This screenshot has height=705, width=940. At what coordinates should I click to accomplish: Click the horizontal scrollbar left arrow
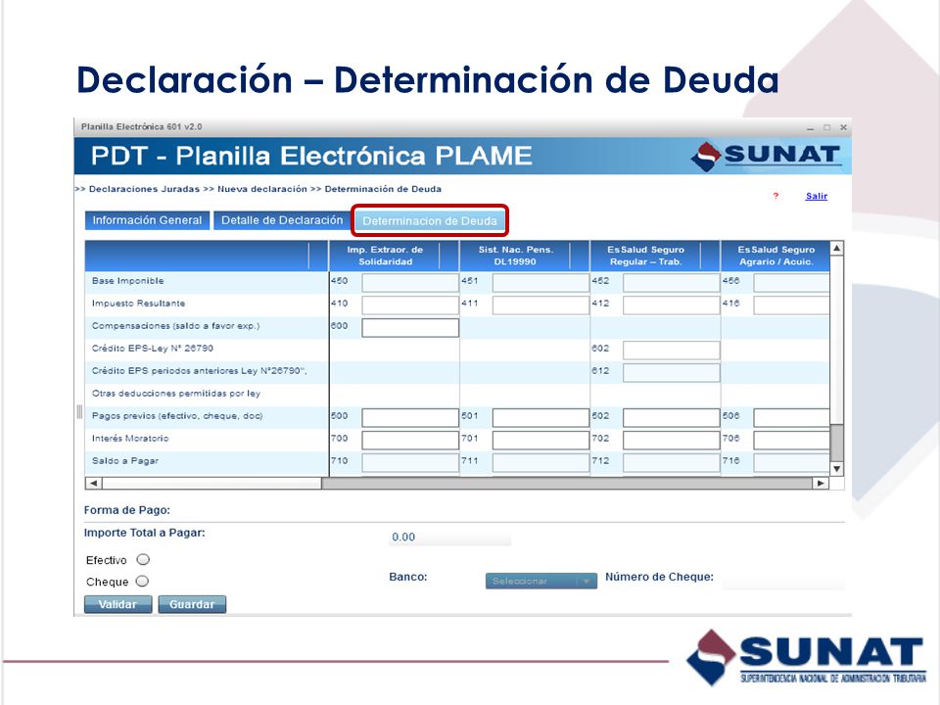pyautogui.click(x=94, y=483)
